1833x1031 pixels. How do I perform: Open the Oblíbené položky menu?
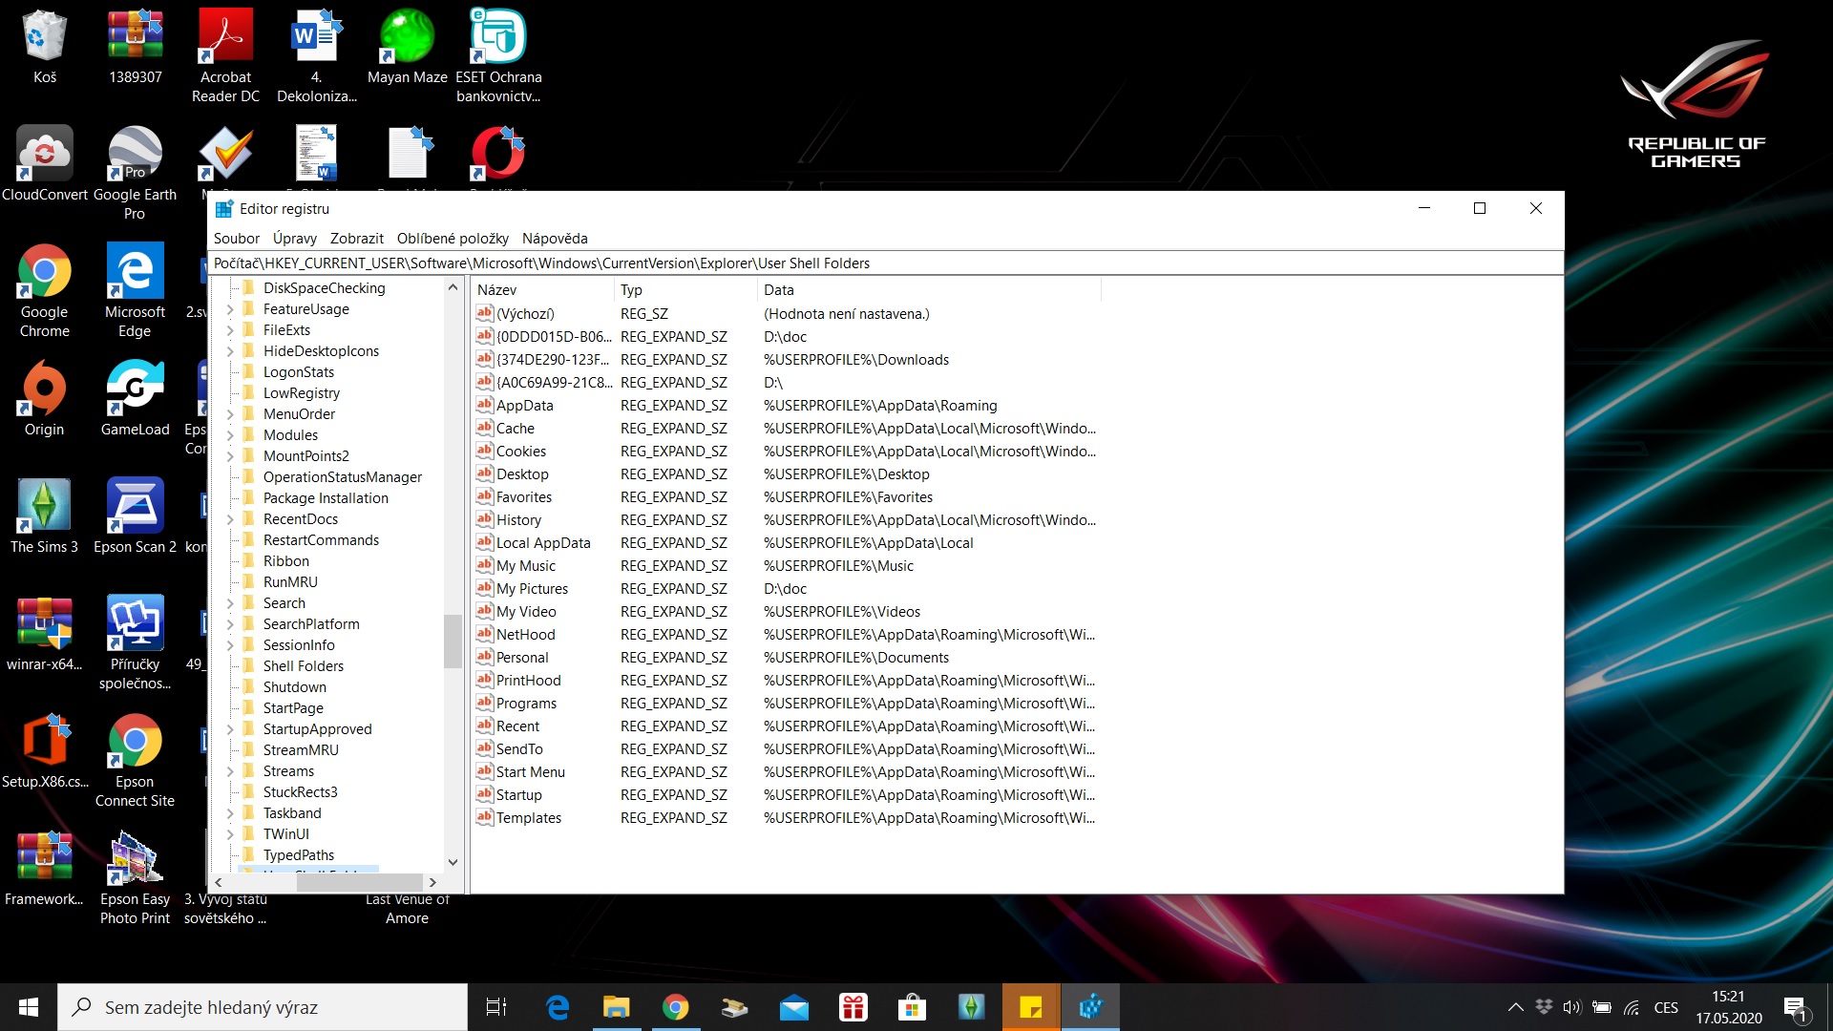point(453,239)
